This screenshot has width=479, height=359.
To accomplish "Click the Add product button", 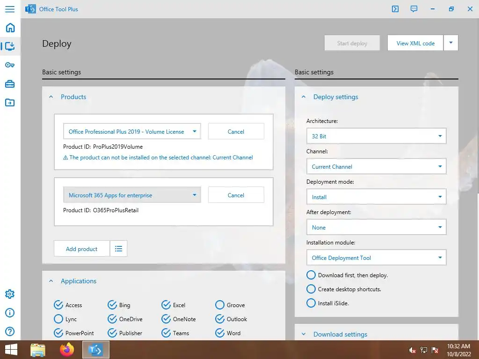I will 81,249.
